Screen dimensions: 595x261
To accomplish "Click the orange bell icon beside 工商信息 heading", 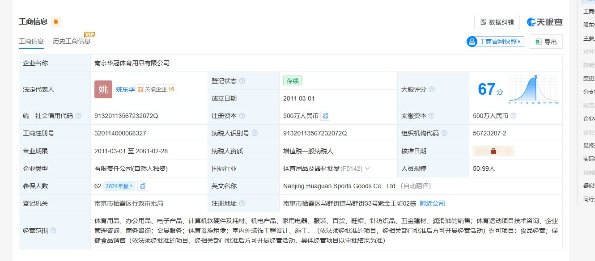I will coord(56,22).
